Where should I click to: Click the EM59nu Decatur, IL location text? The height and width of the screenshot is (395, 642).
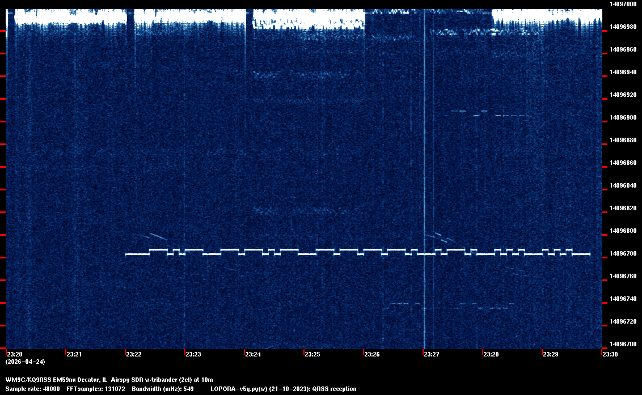[81, 380]
